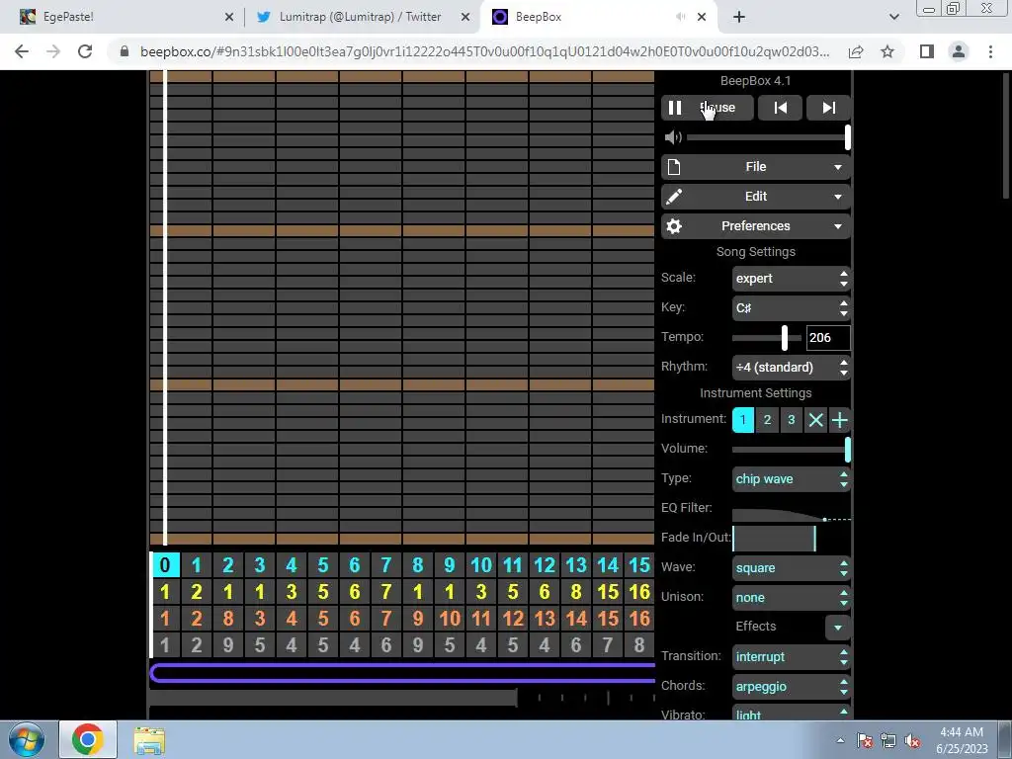Click the site lock icon
This screenshot has height=759, width=1012.
(x=125, y=51)
